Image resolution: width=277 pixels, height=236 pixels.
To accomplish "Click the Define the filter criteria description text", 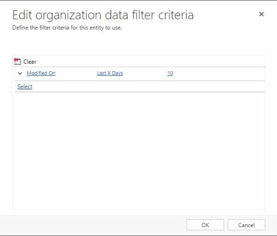I will pos(67,28).
